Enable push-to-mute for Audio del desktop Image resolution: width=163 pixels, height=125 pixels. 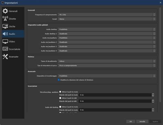pyautogui.click(x=60, y=107)
